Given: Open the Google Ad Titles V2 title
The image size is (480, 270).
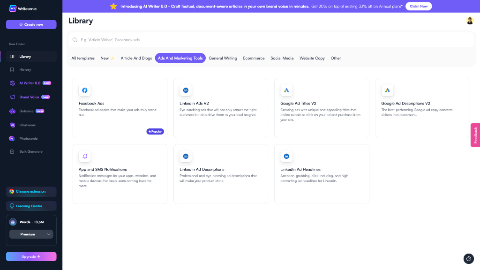Looking at the screenshot, I should tap(298, 104).
